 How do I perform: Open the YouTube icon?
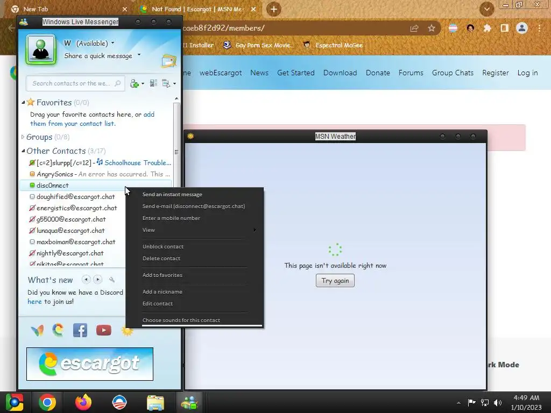[x=104, y=331]
